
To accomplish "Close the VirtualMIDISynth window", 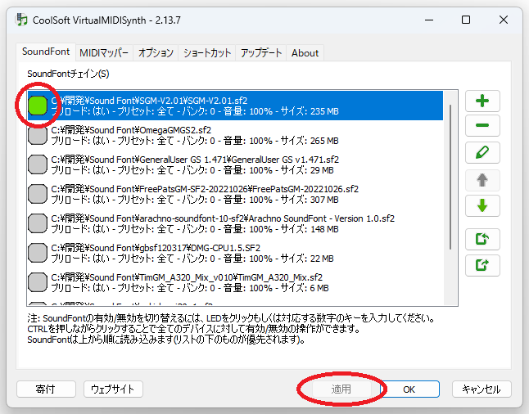I will click(504, 20).
